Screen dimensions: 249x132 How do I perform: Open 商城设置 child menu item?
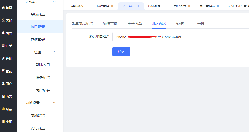point(38,116)
